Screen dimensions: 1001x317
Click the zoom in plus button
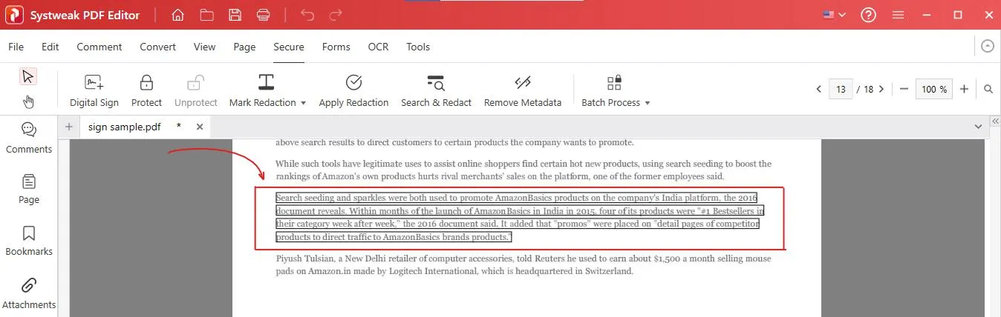(x=964, y=89)
